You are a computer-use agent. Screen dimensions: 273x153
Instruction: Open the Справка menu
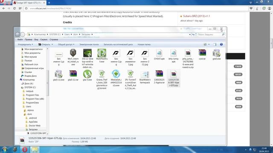[x=54, y=40]
